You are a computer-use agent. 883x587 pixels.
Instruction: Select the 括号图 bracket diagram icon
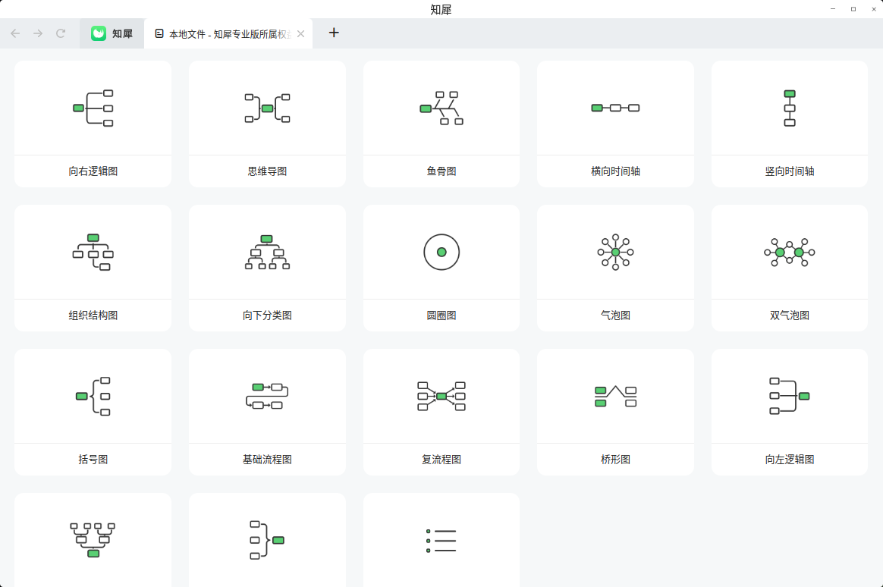pyautogui.click(x=93, y=396)
